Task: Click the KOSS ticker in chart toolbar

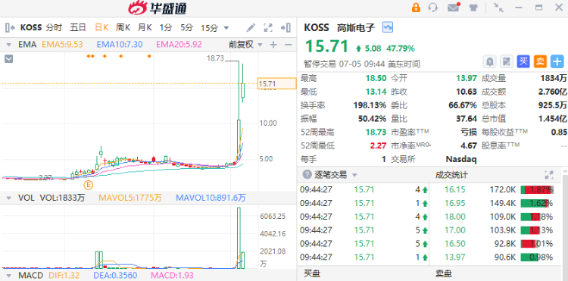Action: pos(31,27)
